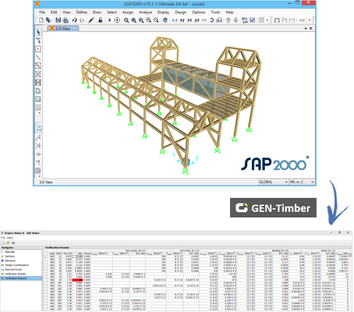
Task: Select the Reshape Object tool
Action: tap(38, 41)
